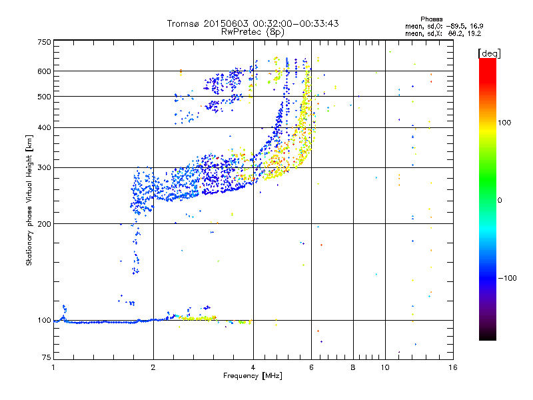Click the blue E-layer trace near 100 km
This screenshot has height=400, width=533.
[102, 322]
